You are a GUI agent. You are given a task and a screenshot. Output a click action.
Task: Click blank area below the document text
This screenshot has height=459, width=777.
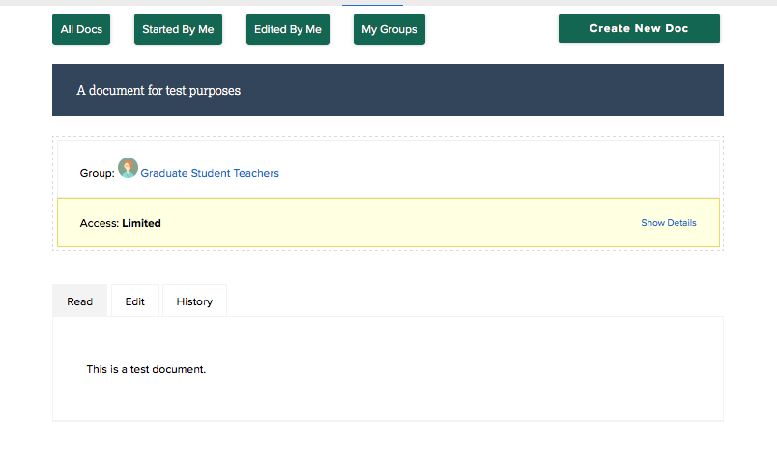point(387,401)
